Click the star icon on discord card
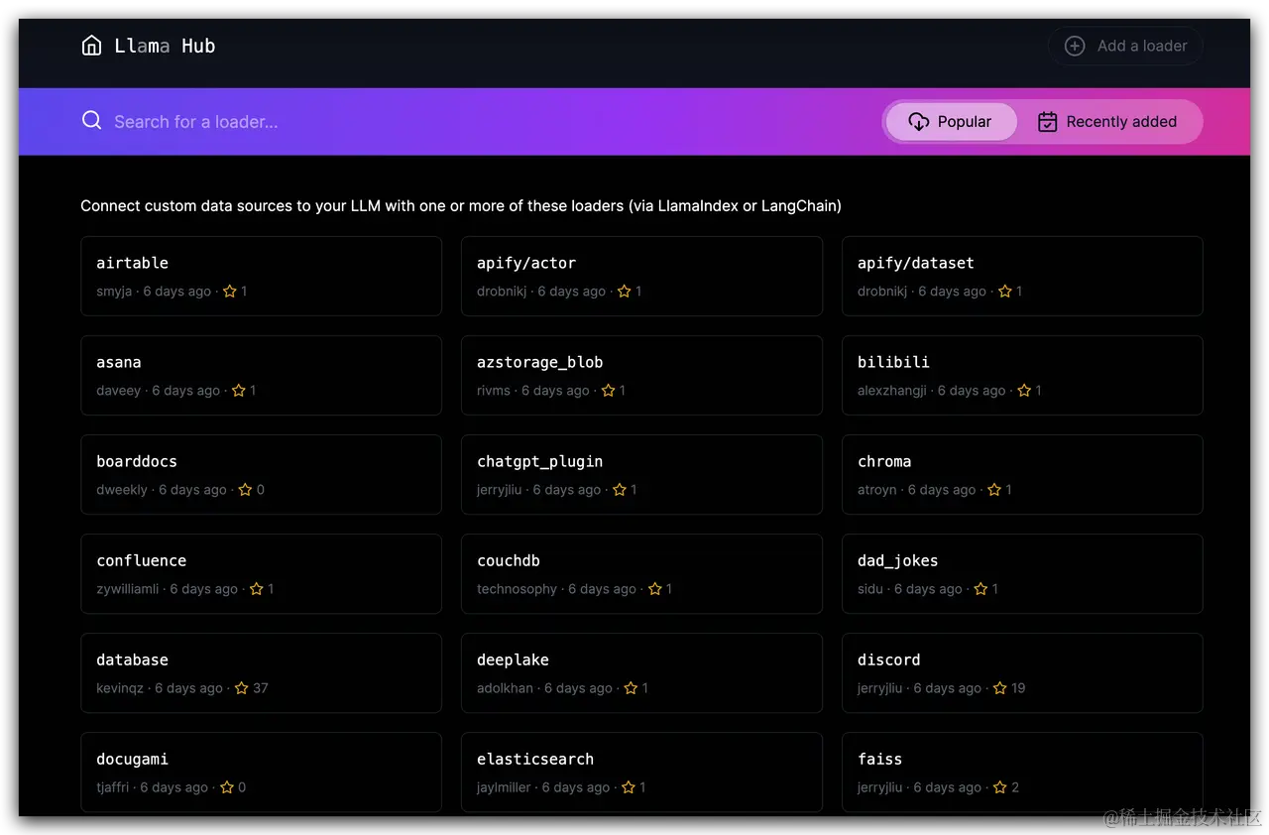Screen dimensions: 1269x835 point(1000,688)
